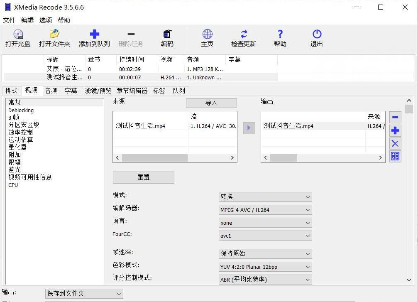Open the 模式 (Mode) dropdown showing 转换
The image size is (418, 302).
click(x=265, y=196)
